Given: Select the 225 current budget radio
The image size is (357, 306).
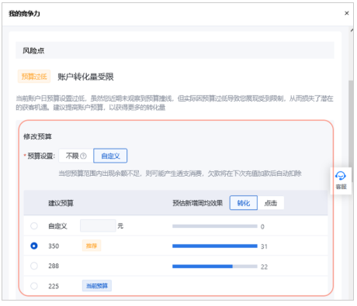Looking at the screenshot, I should pos(34,286).
